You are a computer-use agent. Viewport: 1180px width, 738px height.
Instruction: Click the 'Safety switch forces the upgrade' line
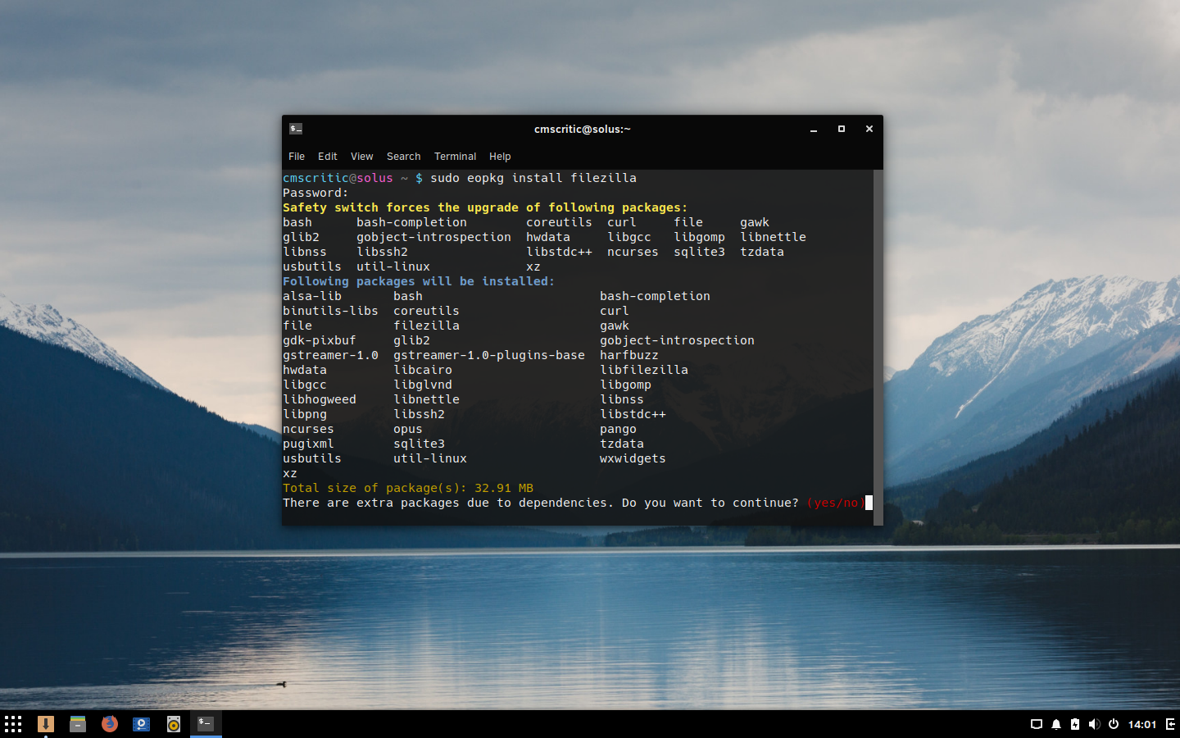point(485,207)
